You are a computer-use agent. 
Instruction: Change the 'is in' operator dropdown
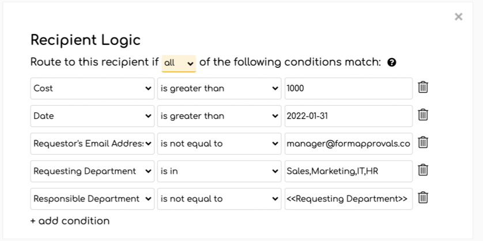click(220, 171)
